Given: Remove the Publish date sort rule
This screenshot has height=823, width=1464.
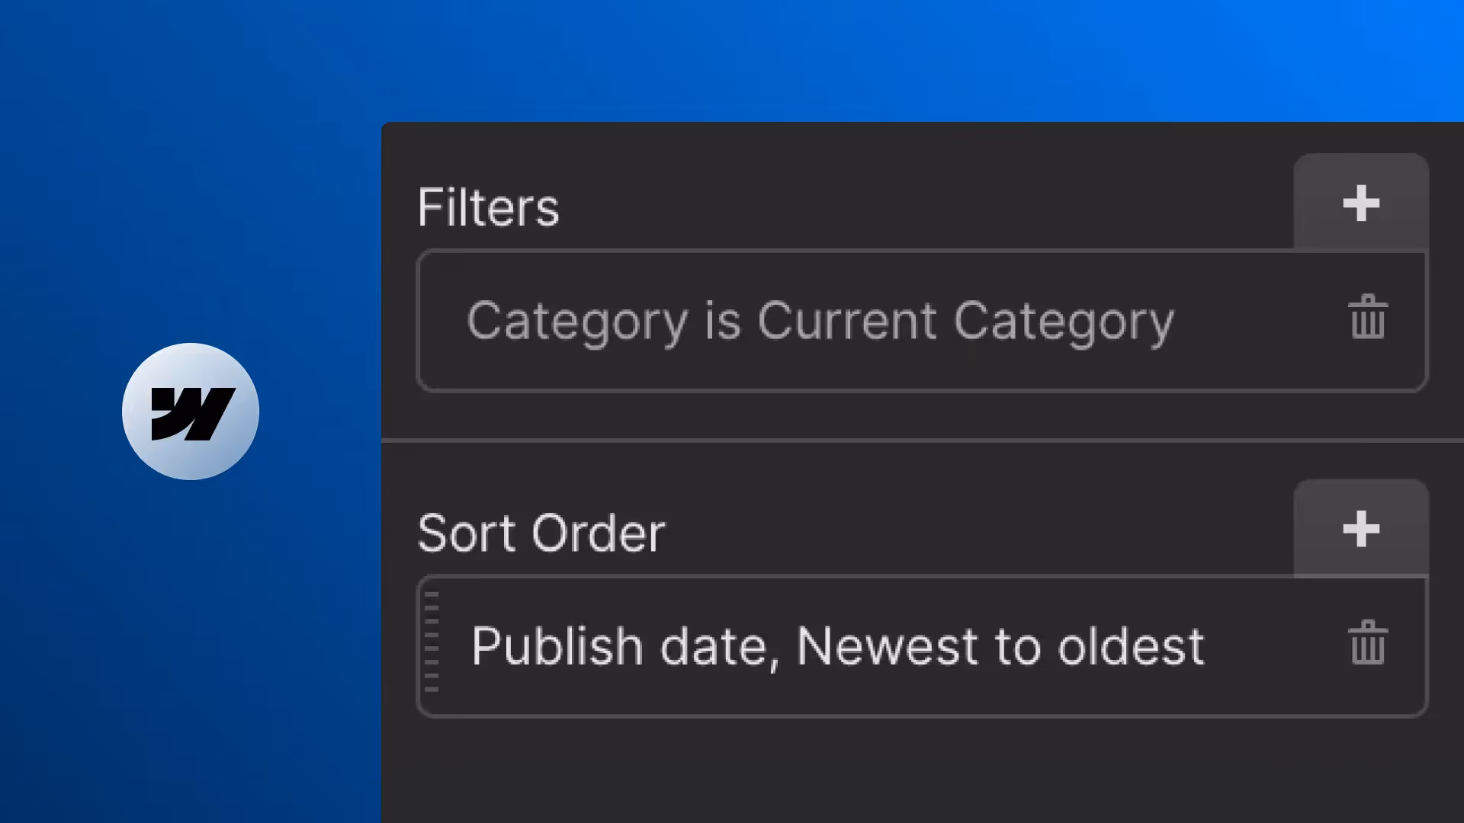Looking at the screenshot, I should [x=1368, y=643].
